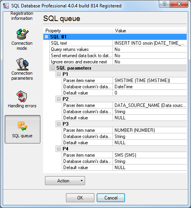Click No value for Ignore errors

click(x=150, y=62)
